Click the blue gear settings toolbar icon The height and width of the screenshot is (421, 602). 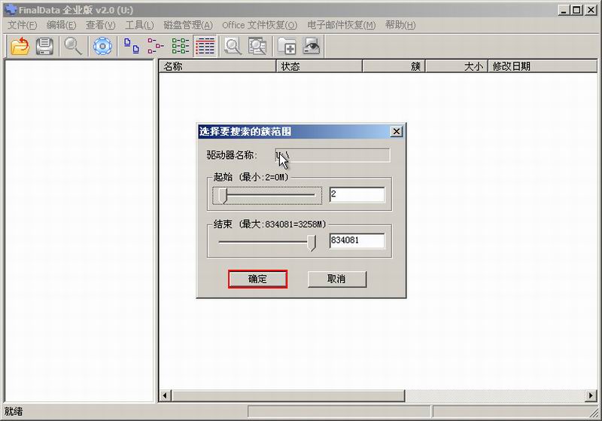point(102,47)
